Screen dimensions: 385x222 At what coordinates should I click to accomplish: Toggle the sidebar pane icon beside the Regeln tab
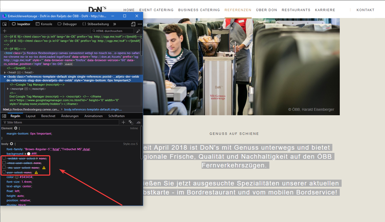[x=4, y=116]
